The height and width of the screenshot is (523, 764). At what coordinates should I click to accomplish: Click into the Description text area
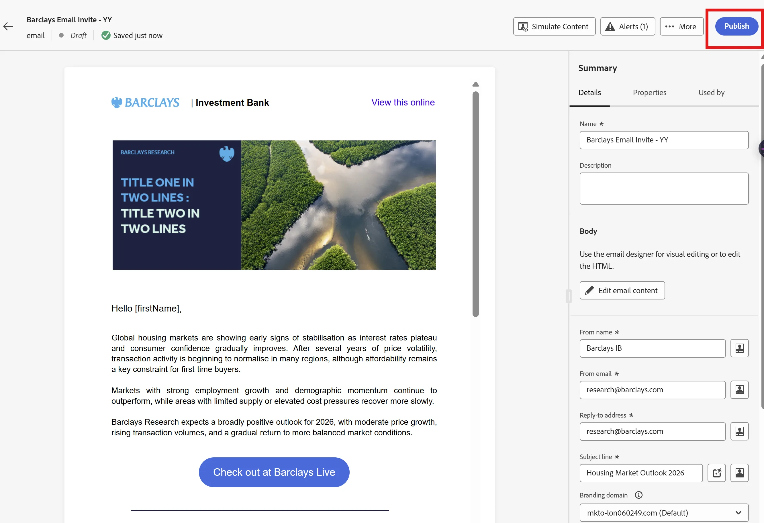click(664, 188)
